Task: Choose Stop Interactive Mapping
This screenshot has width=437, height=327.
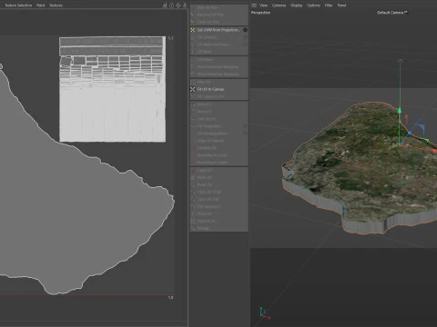Action: point(218,74)
